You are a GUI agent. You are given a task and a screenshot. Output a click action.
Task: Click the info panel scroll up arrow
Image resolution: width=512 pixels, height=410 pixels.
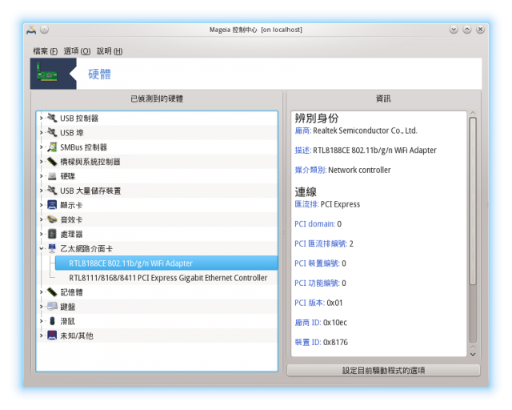click(473, 113)
